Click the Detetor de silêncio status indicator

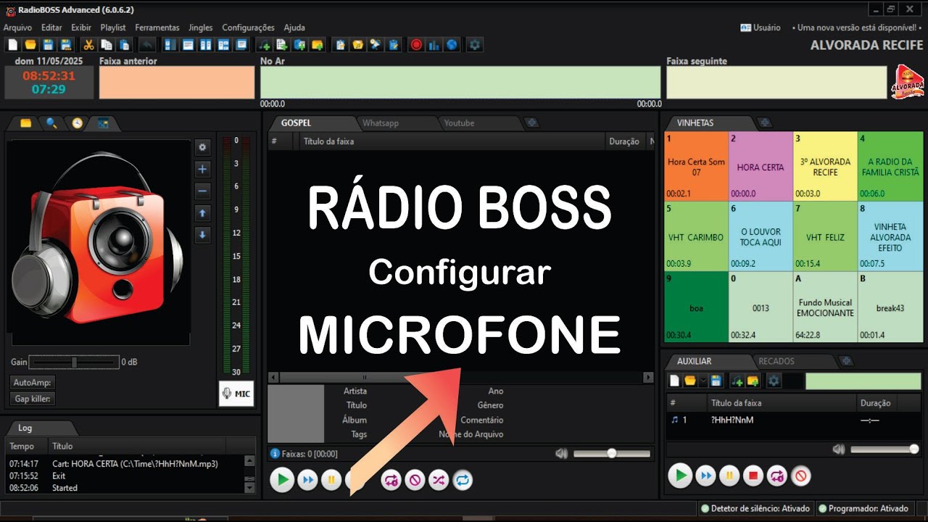(755, 508)
